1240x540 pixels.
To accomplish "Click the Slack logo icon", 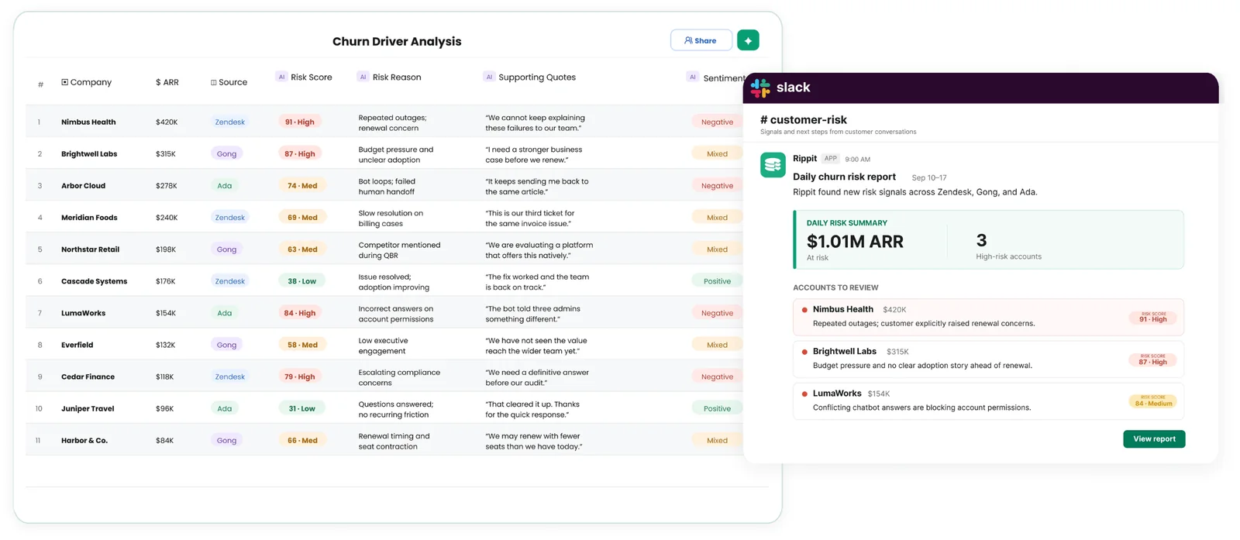I will (760, 88).
